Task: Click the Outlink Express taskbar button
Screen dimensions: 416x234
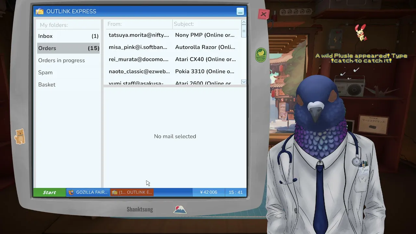Action: [x=132, y=192]
